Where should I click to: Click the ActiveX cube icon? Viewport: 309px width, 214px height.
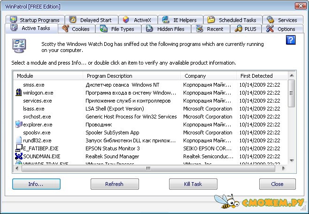126,20
